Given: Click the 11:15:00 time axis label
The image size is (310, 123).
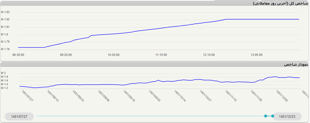Looking at the screenshot, I should point(161,55).
